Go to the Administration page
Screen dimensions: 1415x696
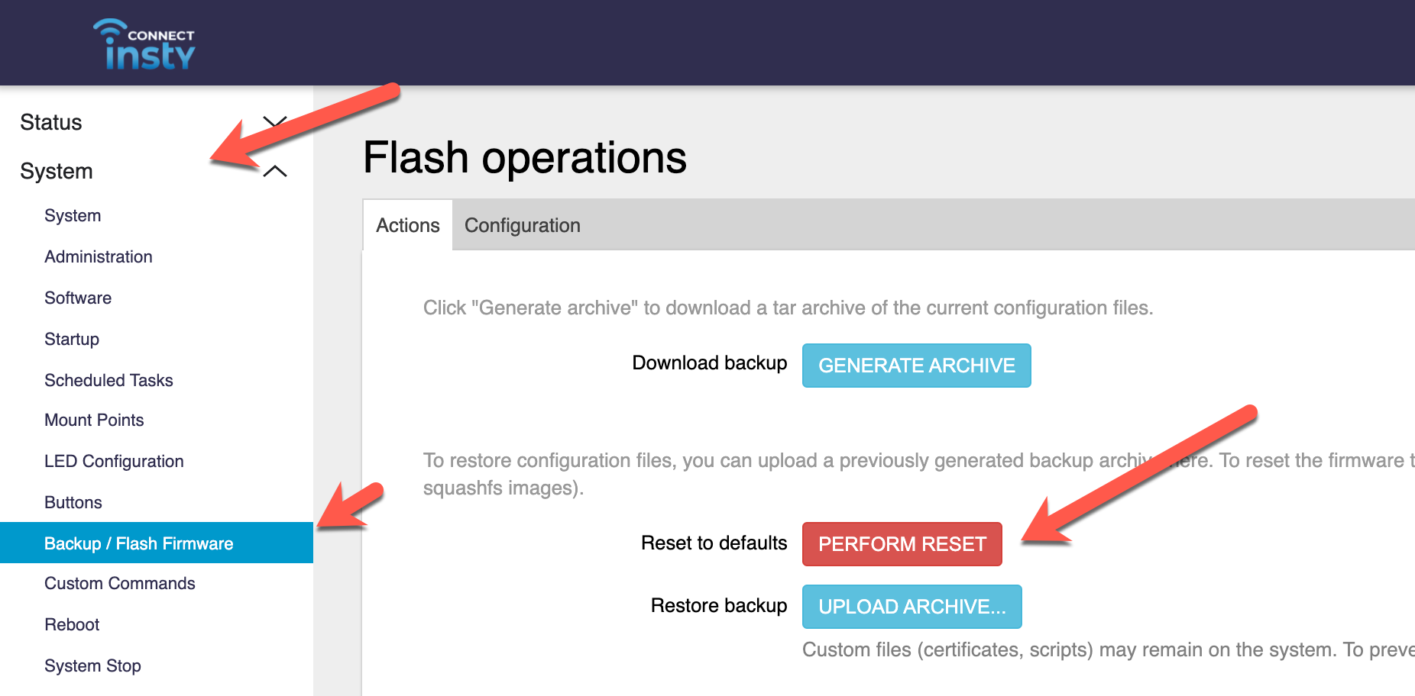click(99, 256)
